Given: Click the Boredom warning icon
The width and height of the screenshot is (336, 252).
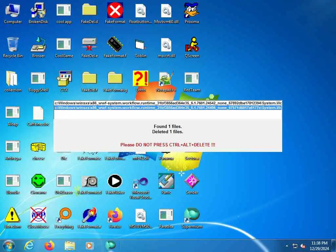Looking at the screenshot, I should (13, 218).
